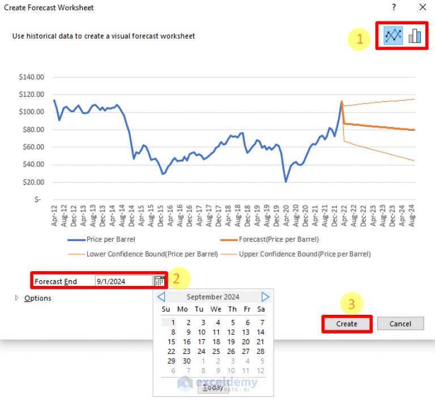Click the $140.00 axis label
The image size is (435, 402).
31,77
